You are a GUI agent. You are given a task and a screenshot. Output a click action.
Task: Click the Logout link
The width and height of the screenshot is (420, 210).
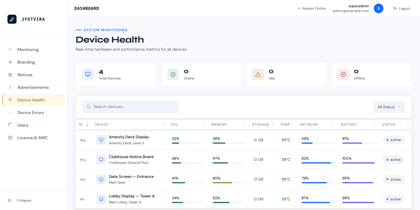coord(402,8)
